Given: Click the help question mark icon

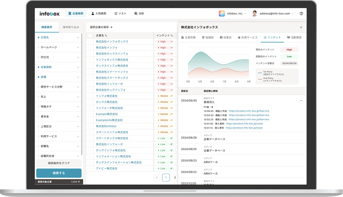Looking at the screenshot, I should [301, 14].
